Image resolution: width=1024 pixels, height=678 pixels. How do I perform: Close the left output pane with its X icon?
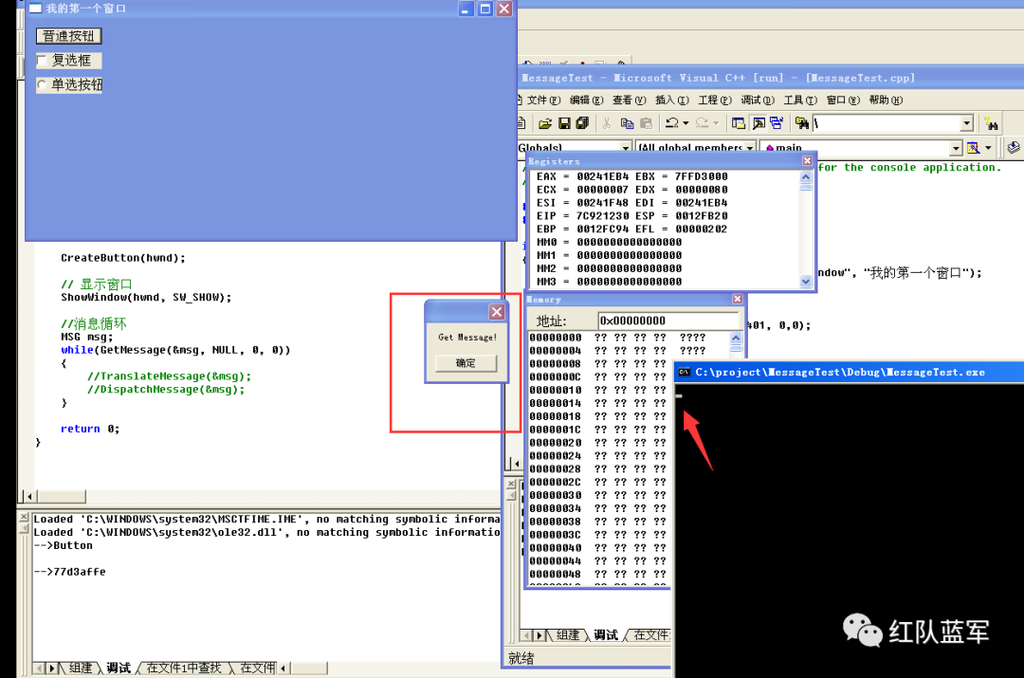[x=24, y=517]
